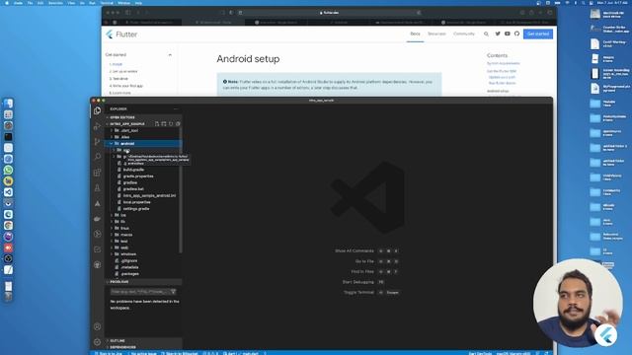Open the YouTube icon on Flutter site

tap(508, 34)
